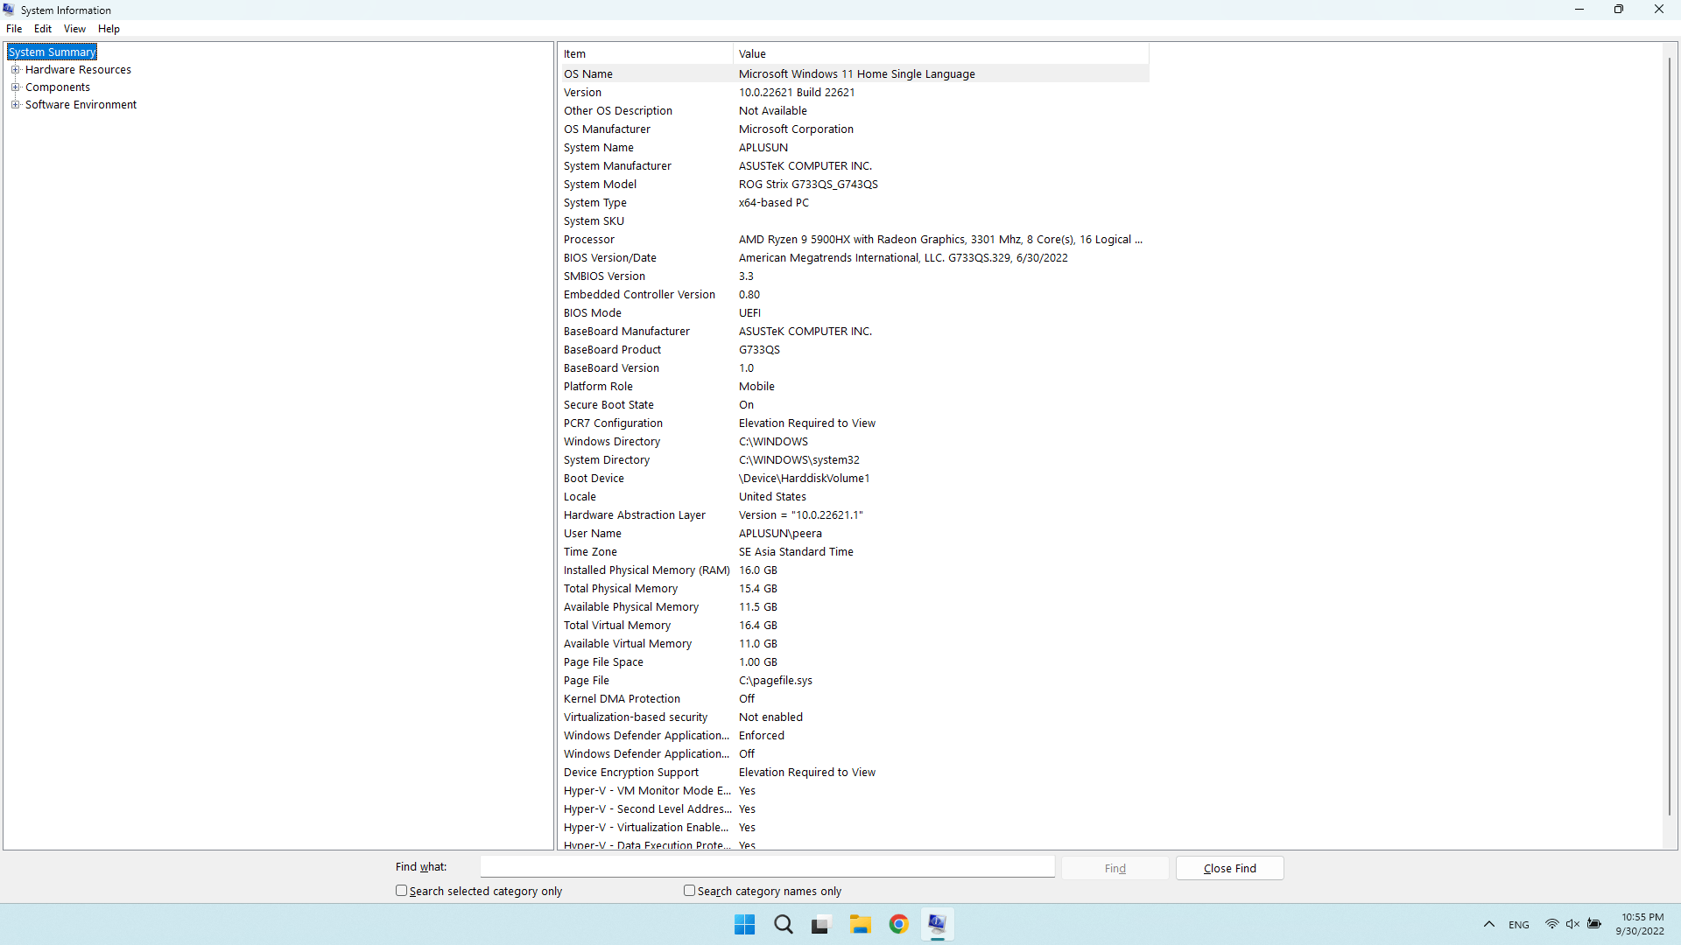This screenshot has height=945, width=1681.
Task: Select the BIOS Version/Date row
Action: (x=855, y=258)
